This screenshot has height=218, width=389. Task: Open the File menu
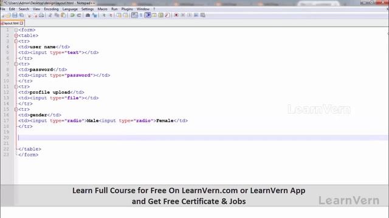click(x=2, y=9)
